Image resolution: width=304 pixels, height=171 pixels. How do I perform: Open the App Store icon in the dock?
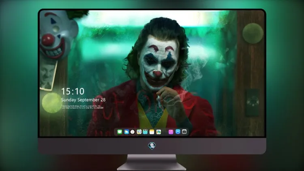point(178,132)
